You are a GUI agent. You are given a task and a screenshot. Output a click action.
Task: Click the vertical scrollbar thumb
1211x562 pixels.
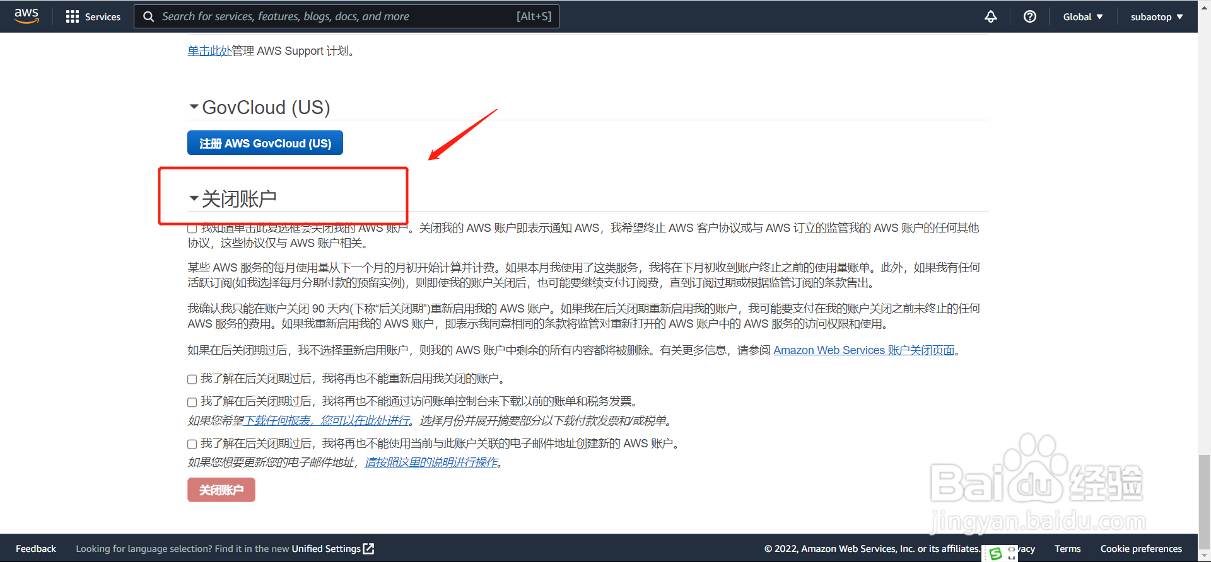[1204, 502]
